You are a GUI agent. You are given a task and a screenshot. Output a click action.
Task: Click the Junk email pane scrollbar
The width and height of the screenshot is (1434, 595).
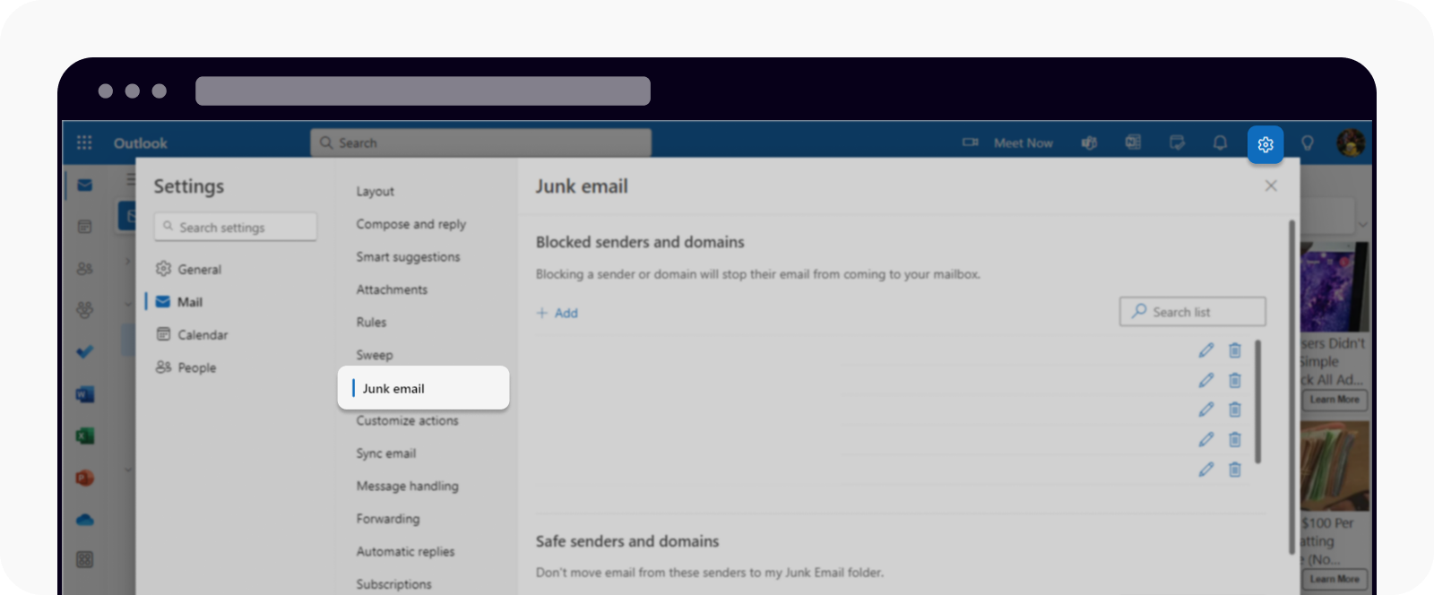point(1291,386)
